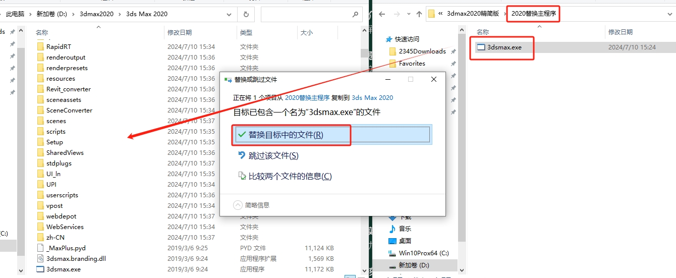The width and height of the screenshot is (676, 278).
Task: Select the renderpresets folder icon
Action: 41,68
